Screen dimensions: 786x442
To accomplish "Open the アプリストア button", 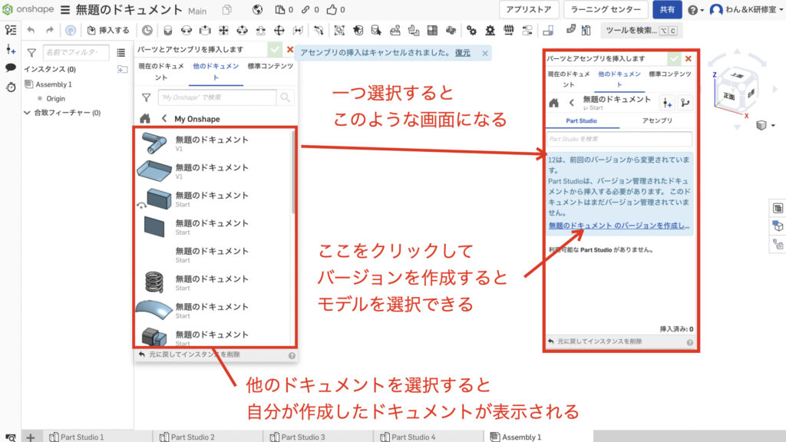I will pyautogui.click(x=528, y=9).
